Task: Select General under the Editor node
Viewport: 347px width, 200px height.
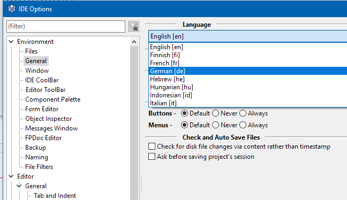Action: [36, 186]
